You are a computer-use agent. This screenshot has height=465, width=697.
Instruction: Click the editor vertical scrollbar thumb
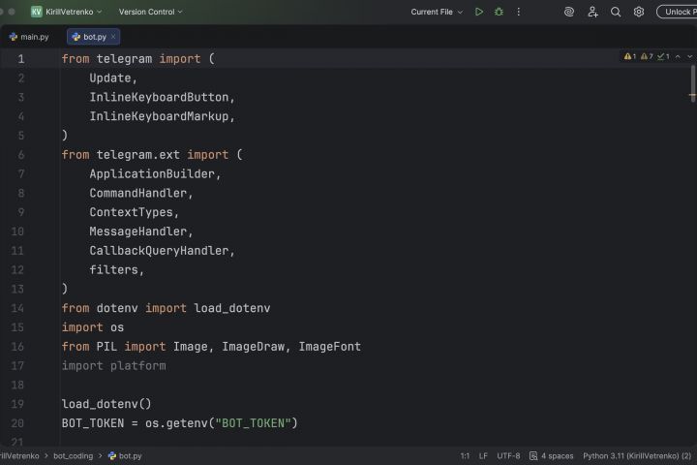(x=692, y=83)
